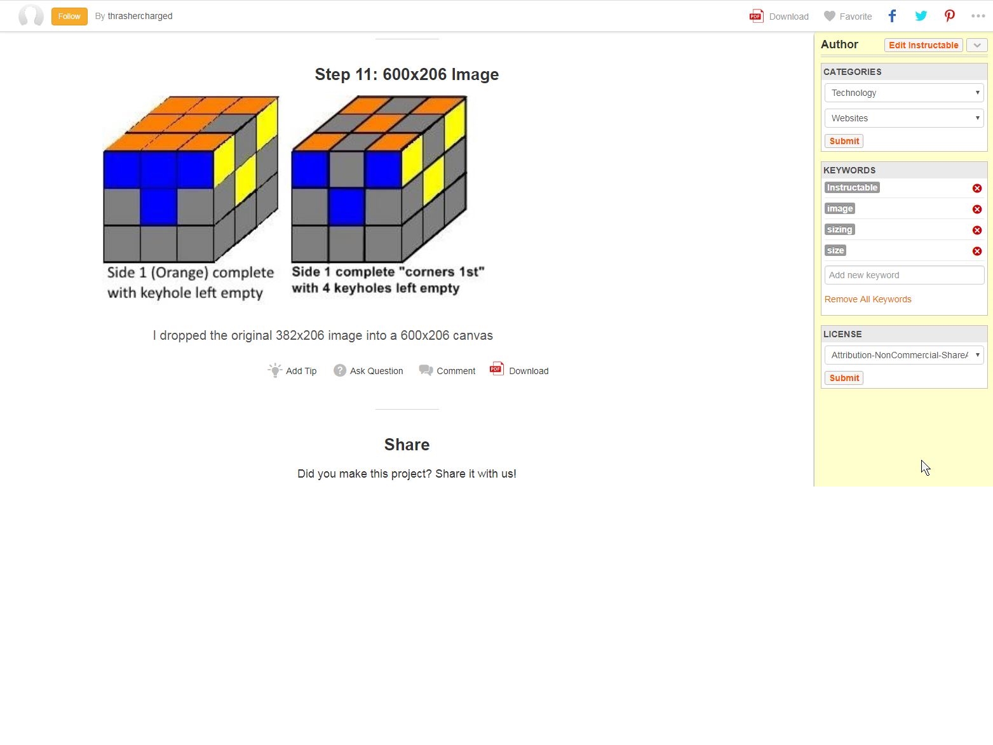This screenshot has width=993, height=745.
Task: Focus the Add new keyword field
Action: click(x=904, y=275)
